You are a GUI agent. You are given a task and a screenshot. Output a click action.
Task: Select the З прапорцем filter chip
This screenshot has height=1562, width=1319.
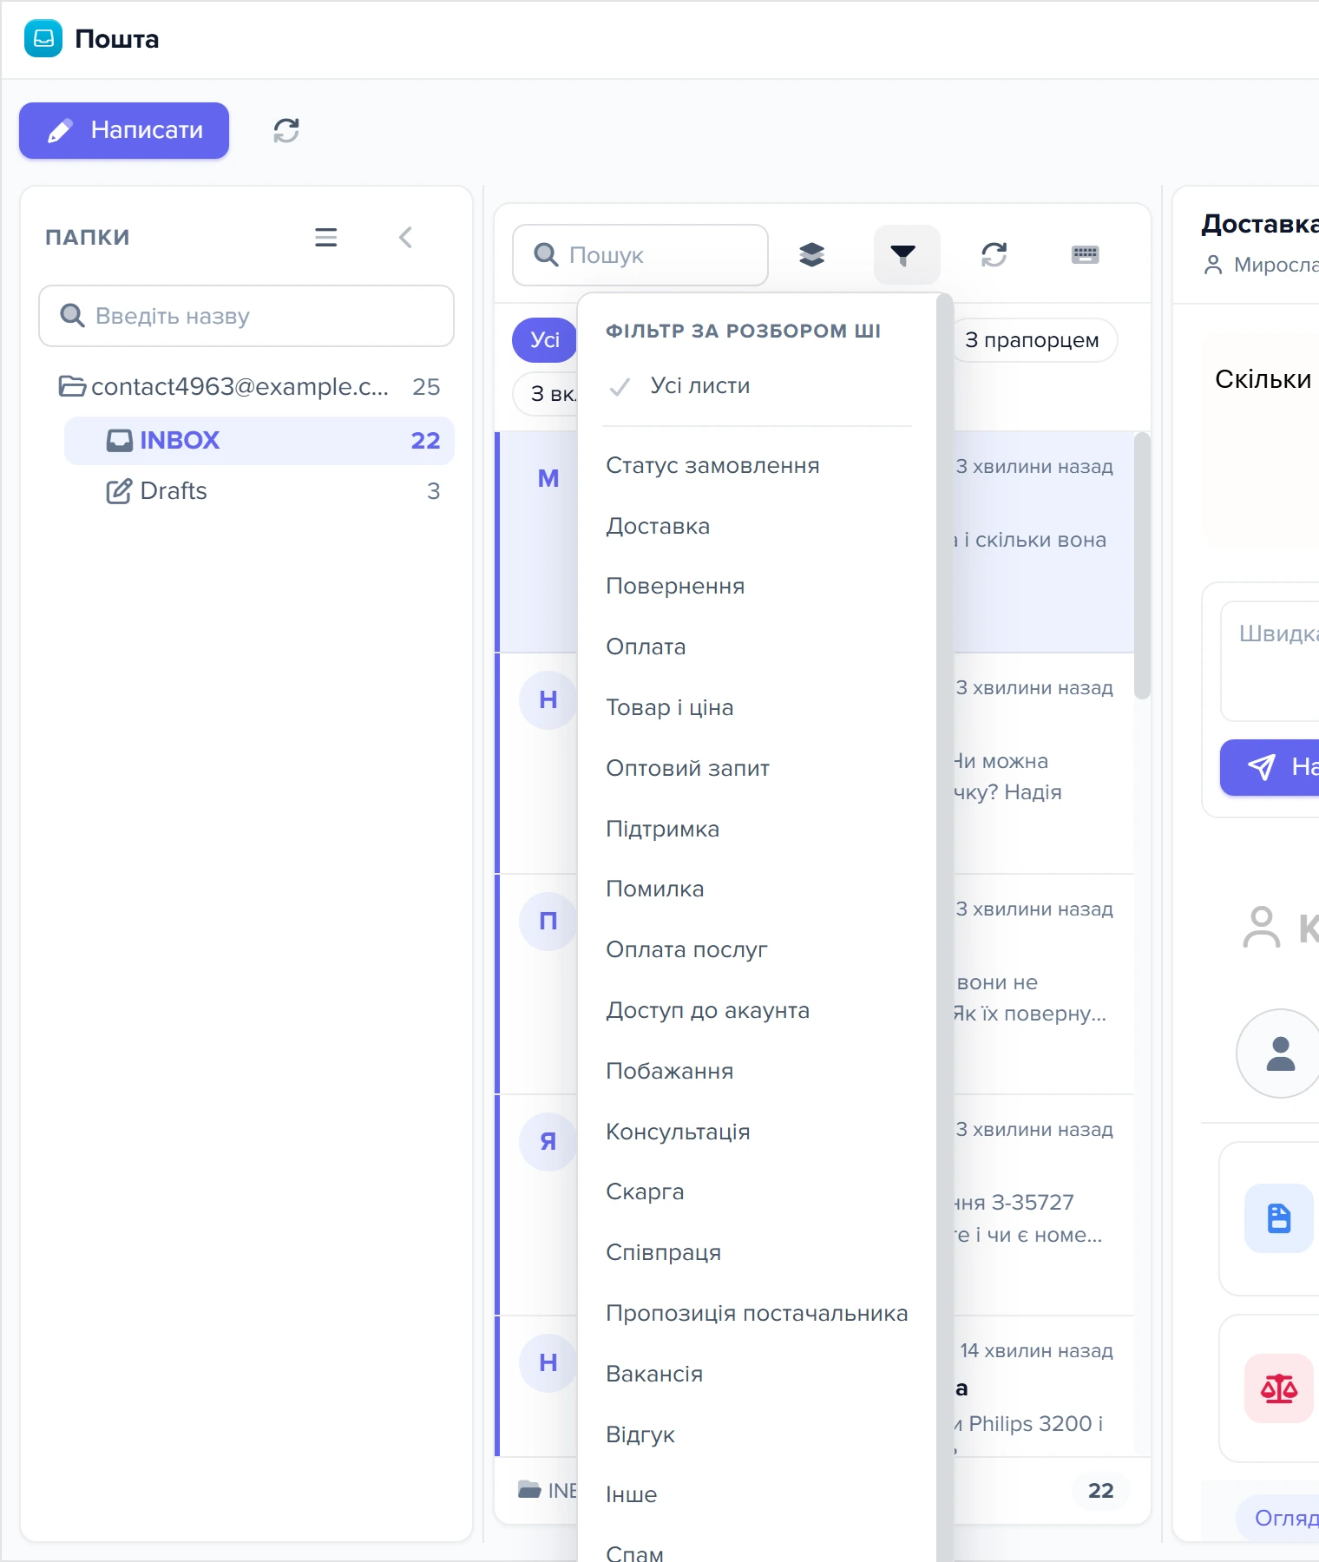point(1032,340)
